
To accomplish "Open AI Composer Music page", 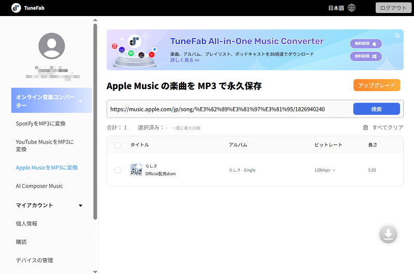I will coord(39,186).
